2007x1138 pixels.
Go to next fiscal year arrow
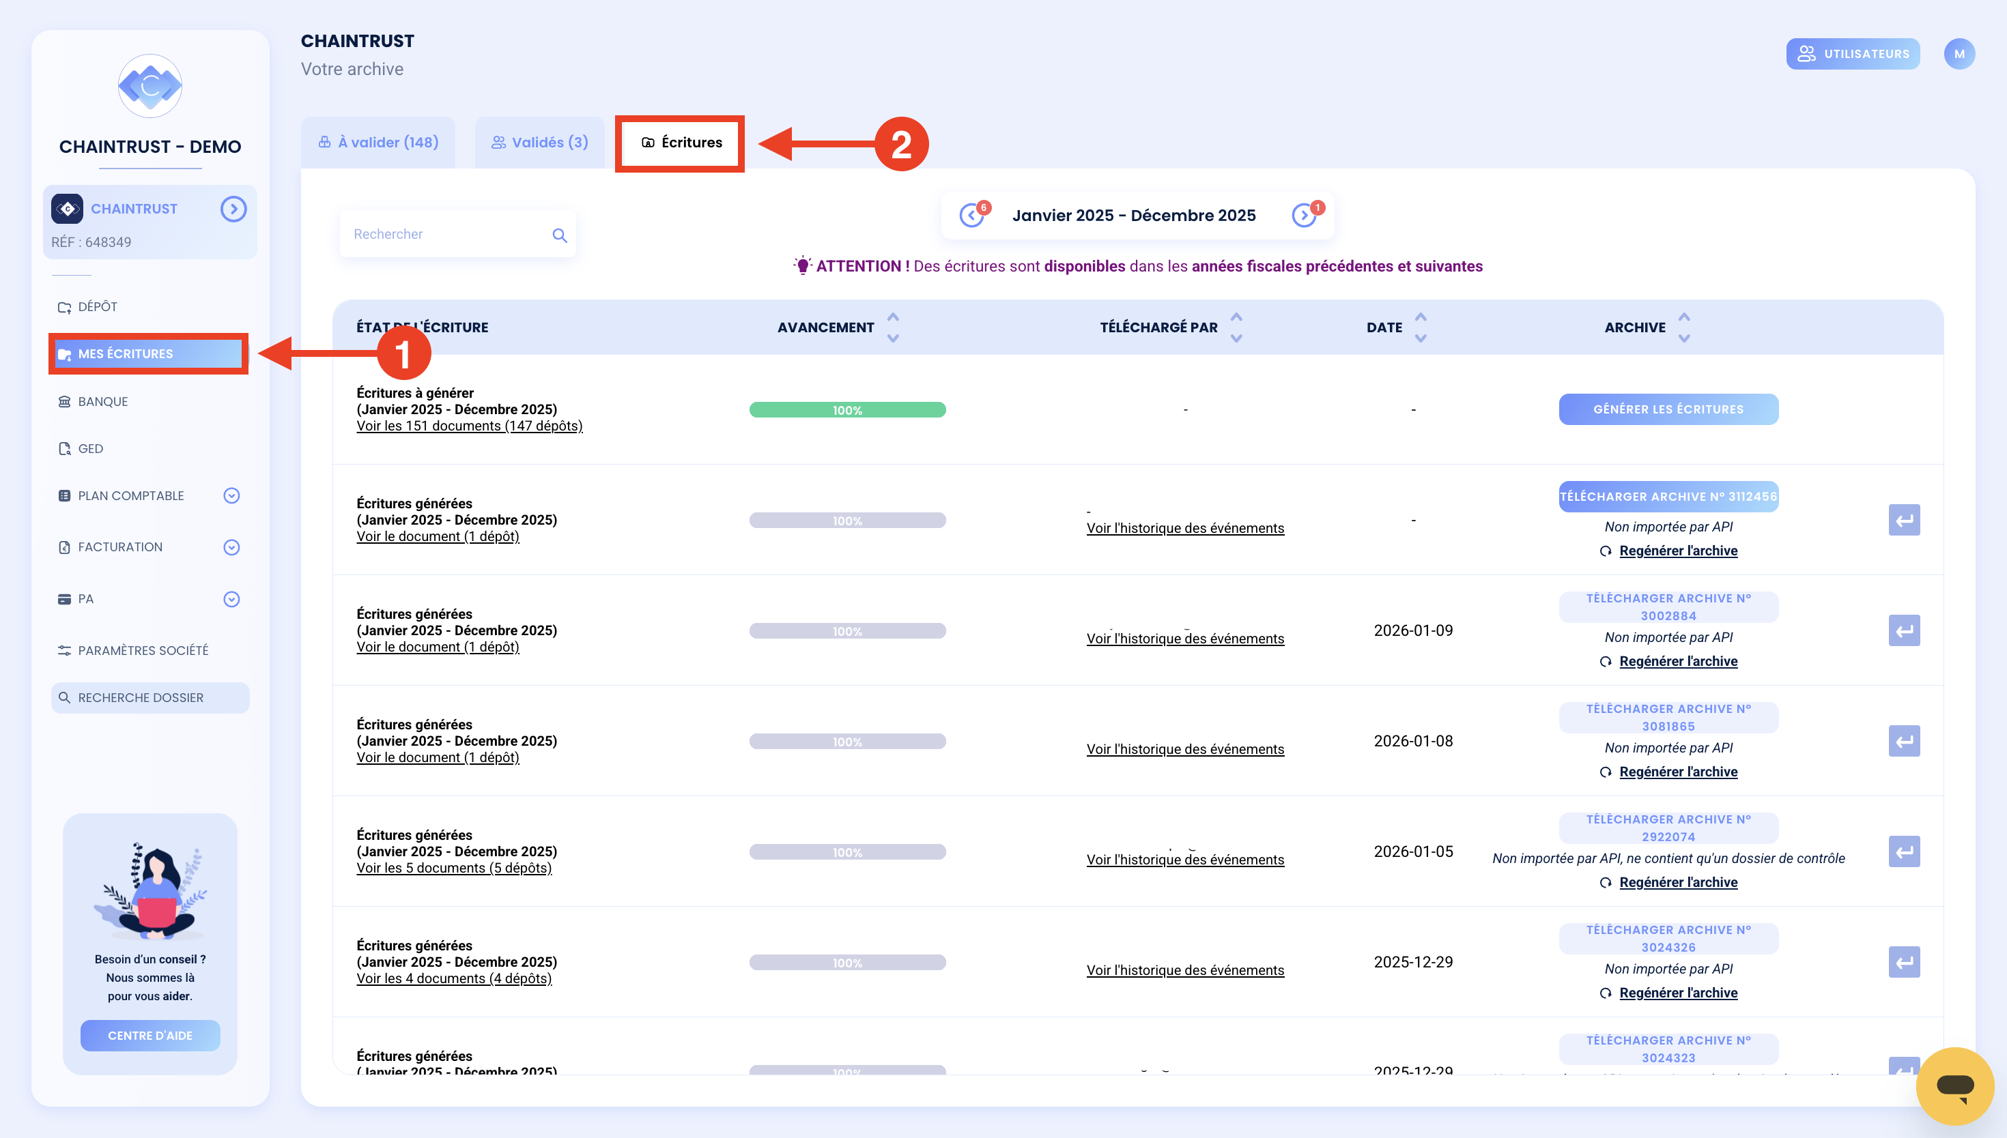click(1304, 215)
